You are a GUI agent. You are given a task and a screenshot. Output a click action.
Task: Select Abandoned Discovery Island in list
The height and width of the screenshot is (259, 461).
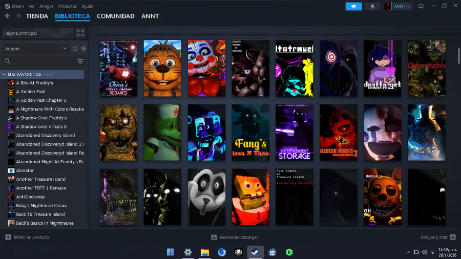45,135
